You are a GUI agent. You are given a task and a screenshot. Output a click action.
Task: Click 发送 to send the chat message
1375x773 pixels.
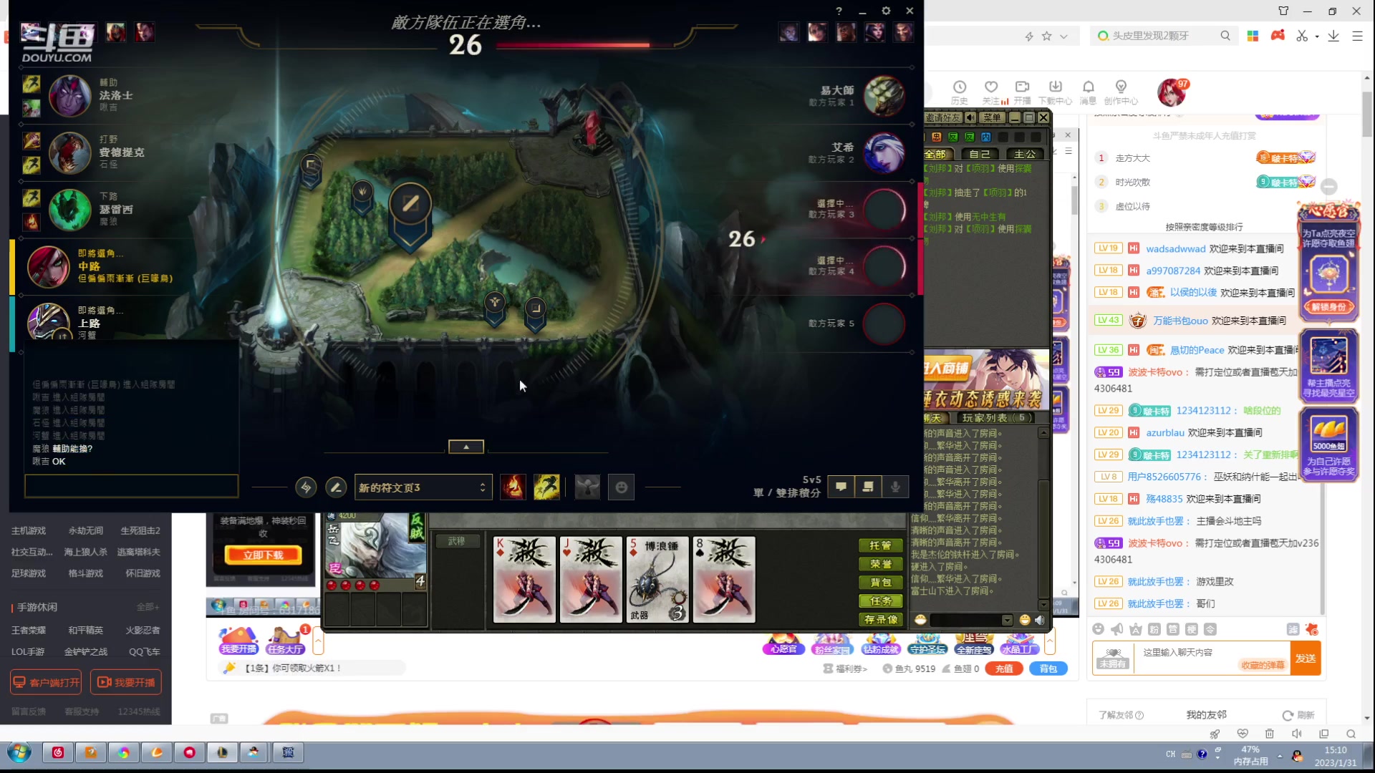tap(1306, 658)
